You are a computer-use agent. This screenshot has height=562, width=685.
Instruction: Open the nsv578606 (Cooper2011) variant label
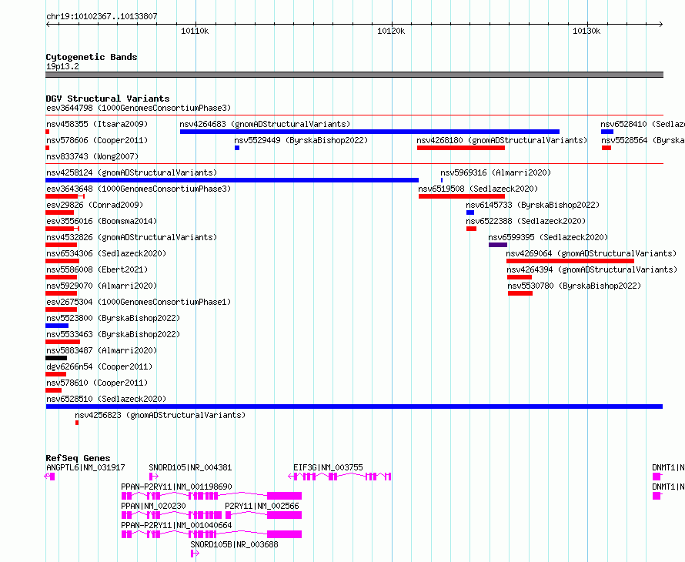(x=97, y=140)
